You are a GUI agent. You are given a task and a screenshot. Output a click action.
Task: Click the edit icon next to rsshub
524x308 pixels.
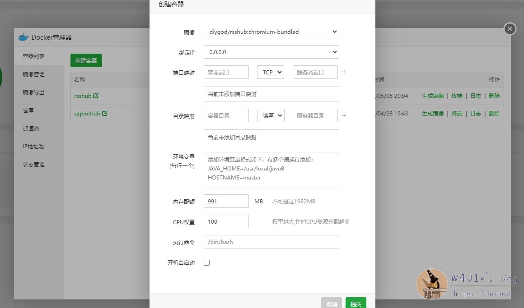[96, 96]
